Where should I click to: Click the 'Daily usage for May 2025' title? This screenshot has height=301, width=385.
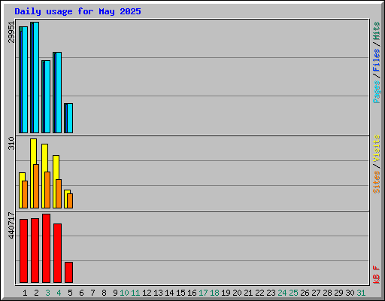pyautogui.click(x=77, y=11)
